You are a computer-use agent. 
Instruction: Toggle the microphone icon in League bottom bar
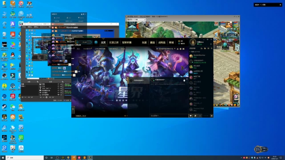point(200,116)
